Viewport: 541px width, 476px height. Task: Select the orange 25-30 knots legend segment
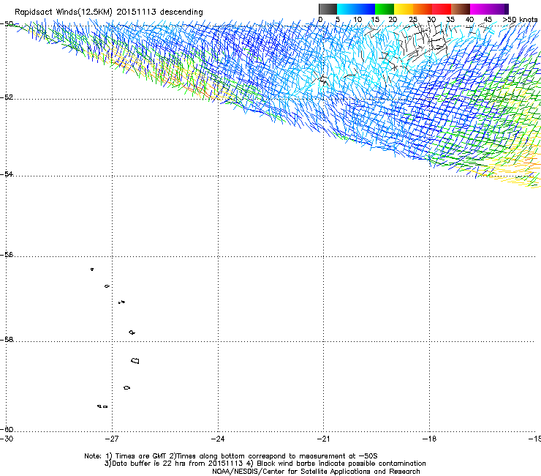423,9
